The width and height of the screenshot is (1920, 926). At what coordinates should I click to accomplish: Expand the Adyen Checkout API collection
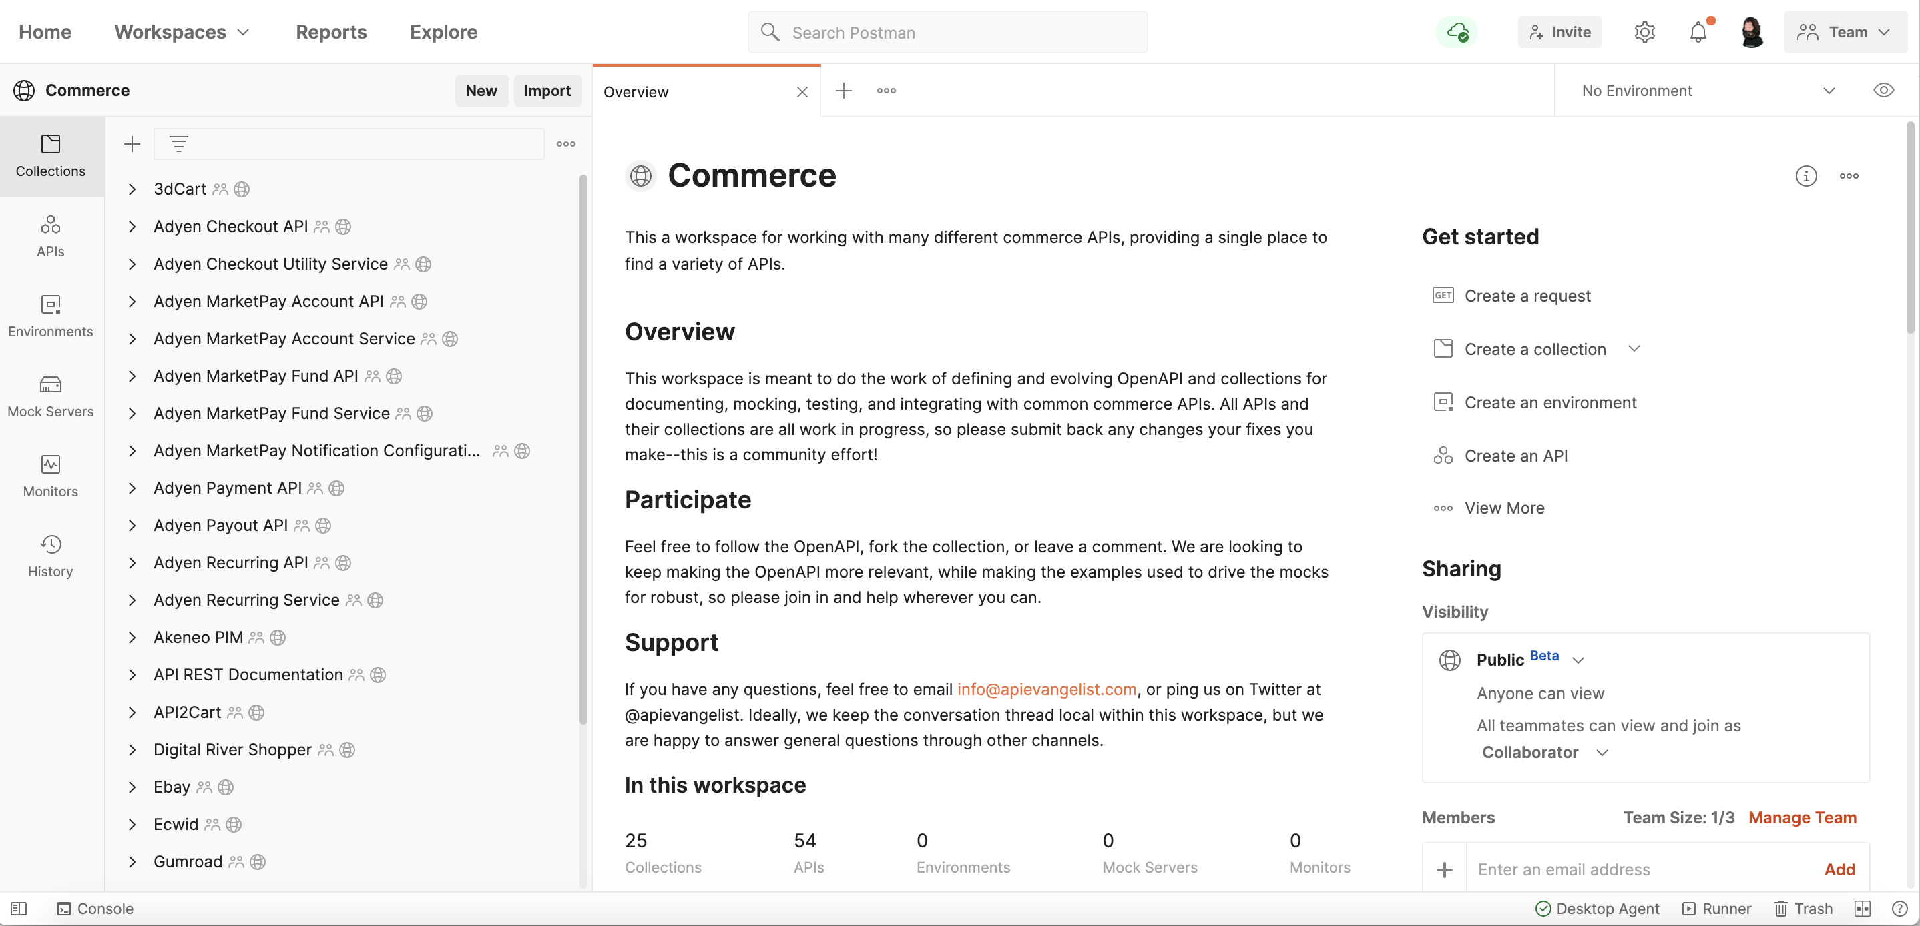pyautogui.click(x=132, y=226)
